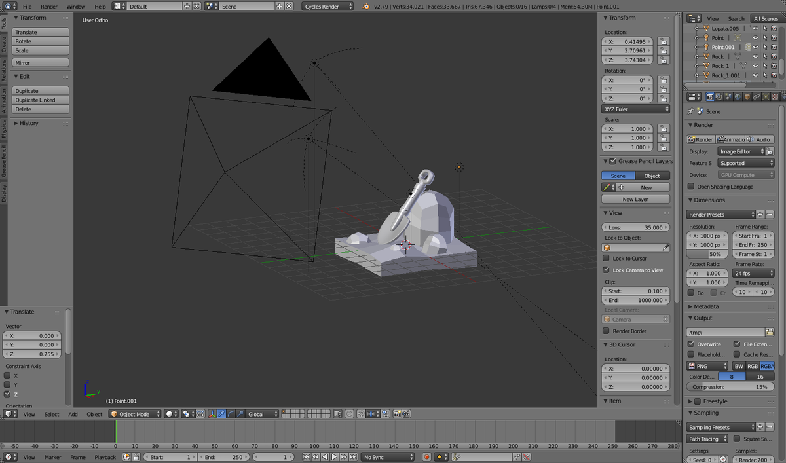Hide Rock_1 using its eye icon
The height and width of the screenshot is (463, 786).
(755, 66)
